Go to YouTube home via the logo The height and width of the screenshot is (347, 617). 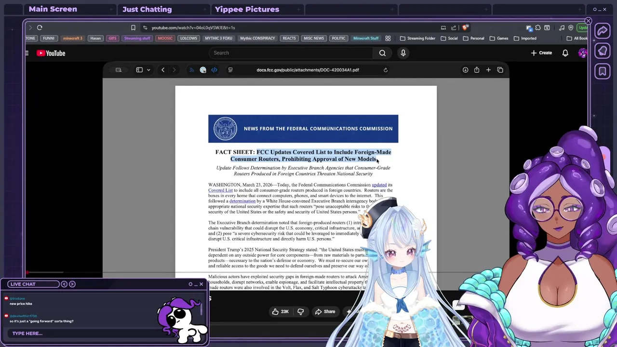pyautogui.click(x=51, y=53)
